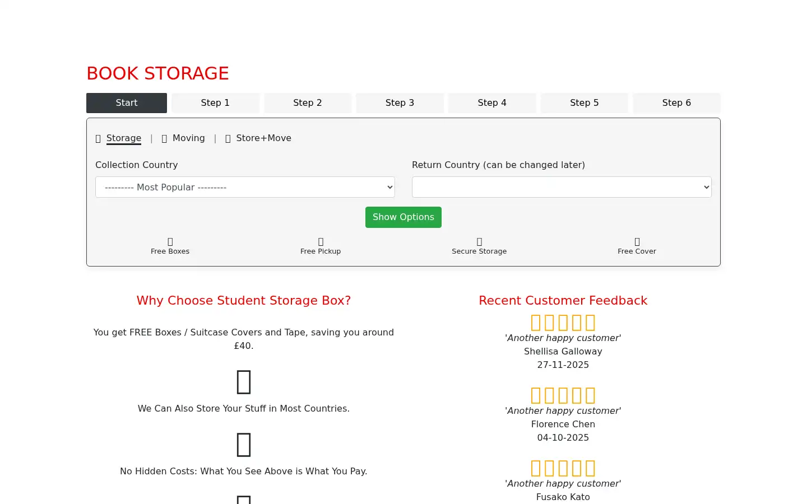Viewport: 807px width, 504px height.
Task: Click the icon beside the Storage option
Action: coord(98,139)
